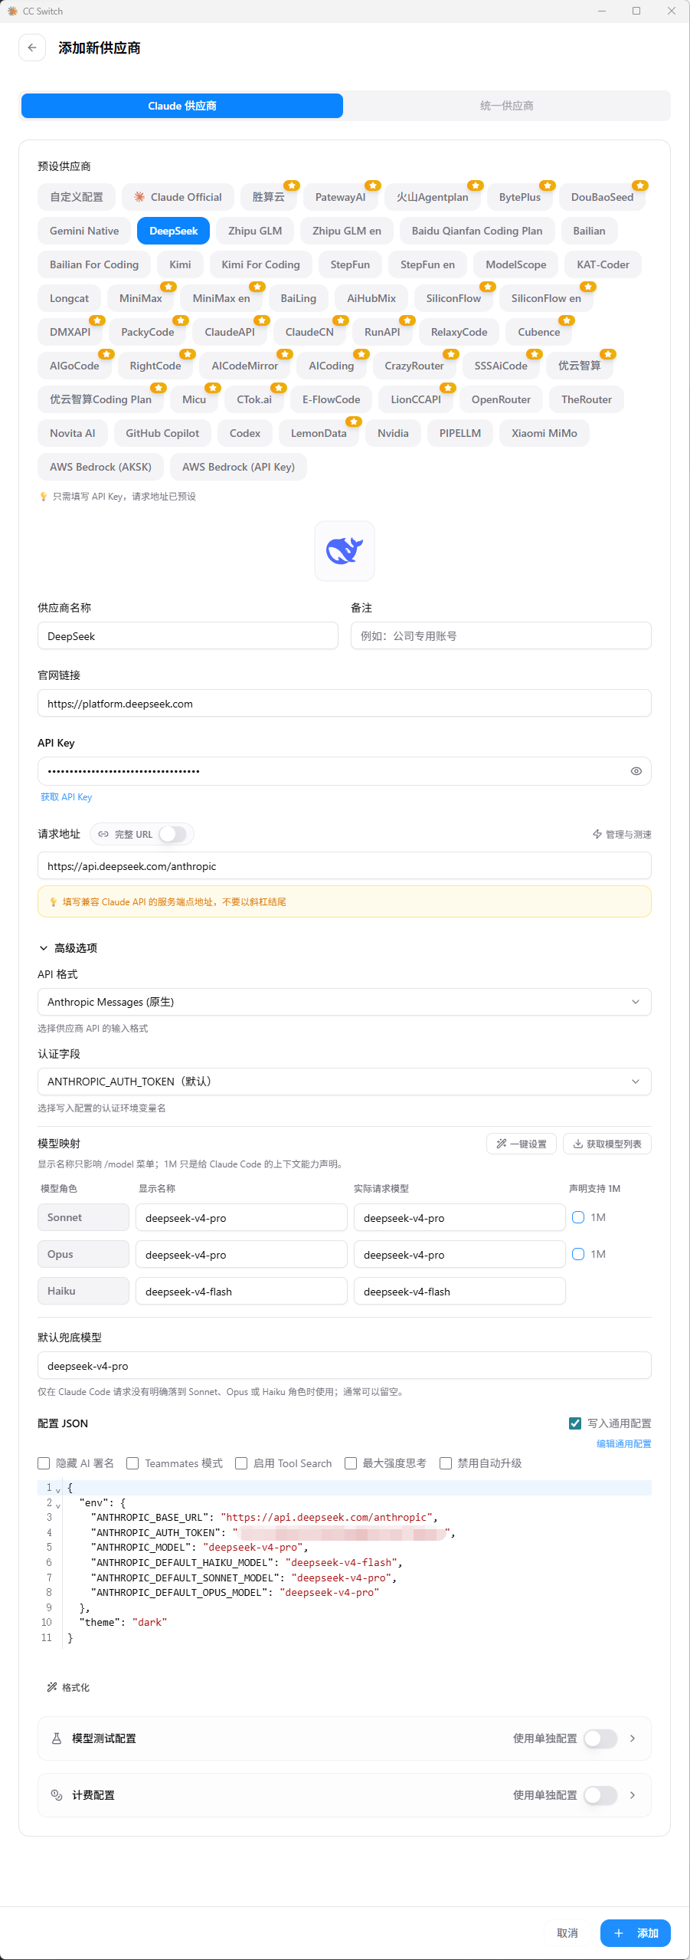Collapse JSON line 2 env fold arrow
The width and height of the screenshot is (690, 1960).
(58, 1506)
